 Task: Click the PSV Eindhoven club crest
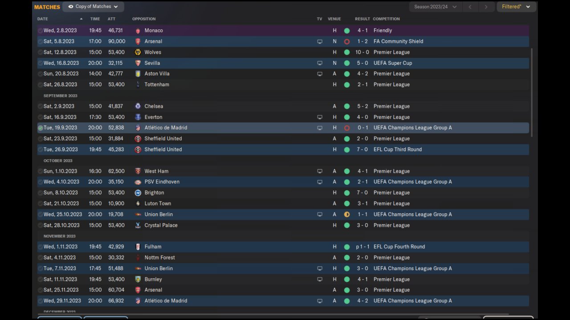(138, 182)
